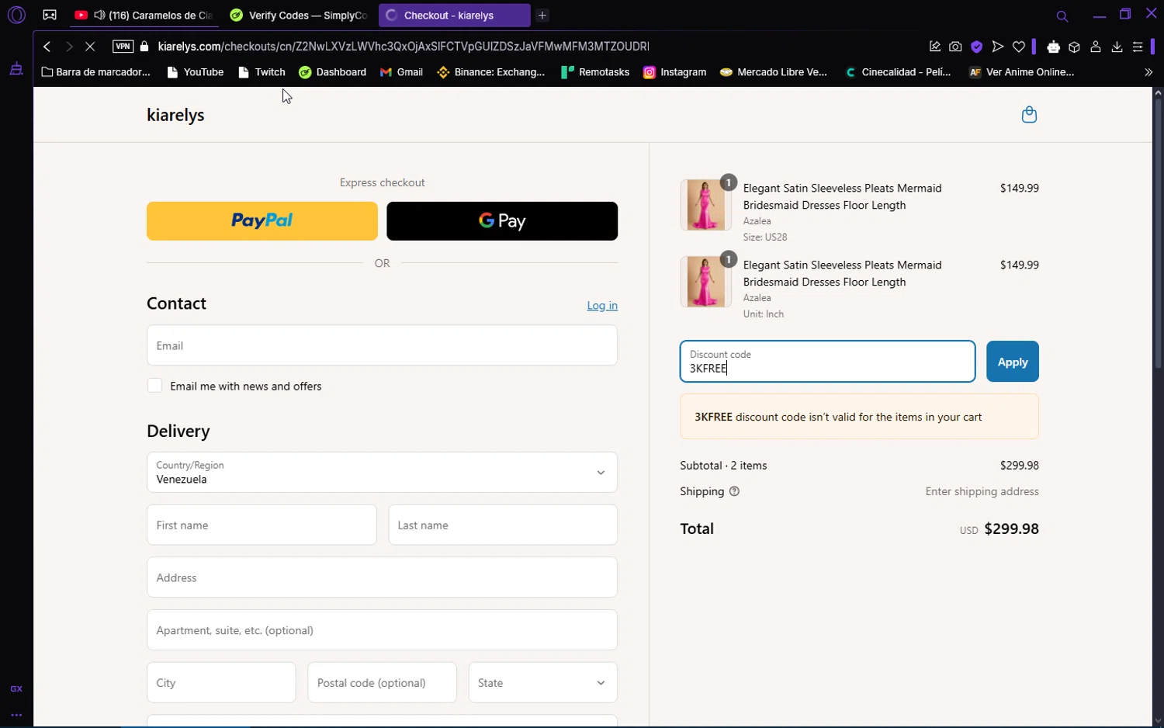Open the Mercado Libre bookmark
Screen dimensions: 1164x728
coord(774,72)
